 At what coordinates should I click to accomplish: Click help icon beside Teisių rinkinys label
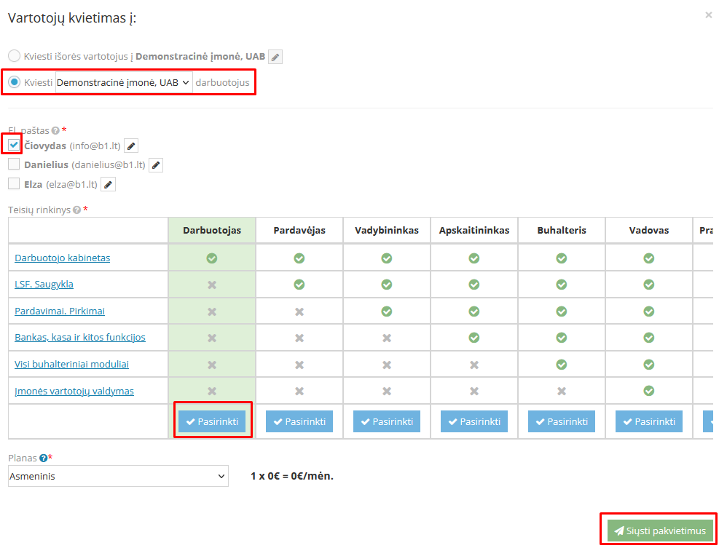click(76, 210)
